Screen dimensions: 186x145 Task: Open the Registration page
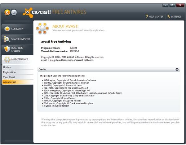pyautogui.click(x=18, y=72)
